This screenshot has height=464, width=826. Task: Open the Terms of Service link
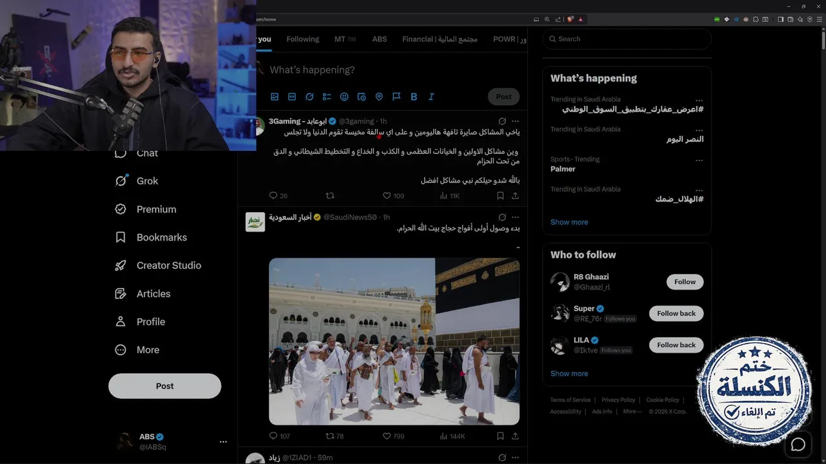pyautogui.click(x=570, y=400)
